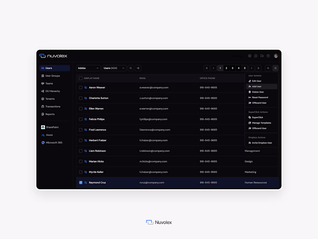Screen dimensions: 318x239
Task: Uncheck the checkbox for Raymond Cruz
Action: (81, 183)
